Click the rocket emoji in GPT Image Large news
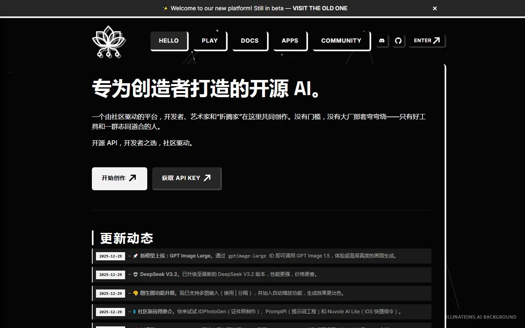The width and height of the screenshot is (525, 328). coord(135,256)
